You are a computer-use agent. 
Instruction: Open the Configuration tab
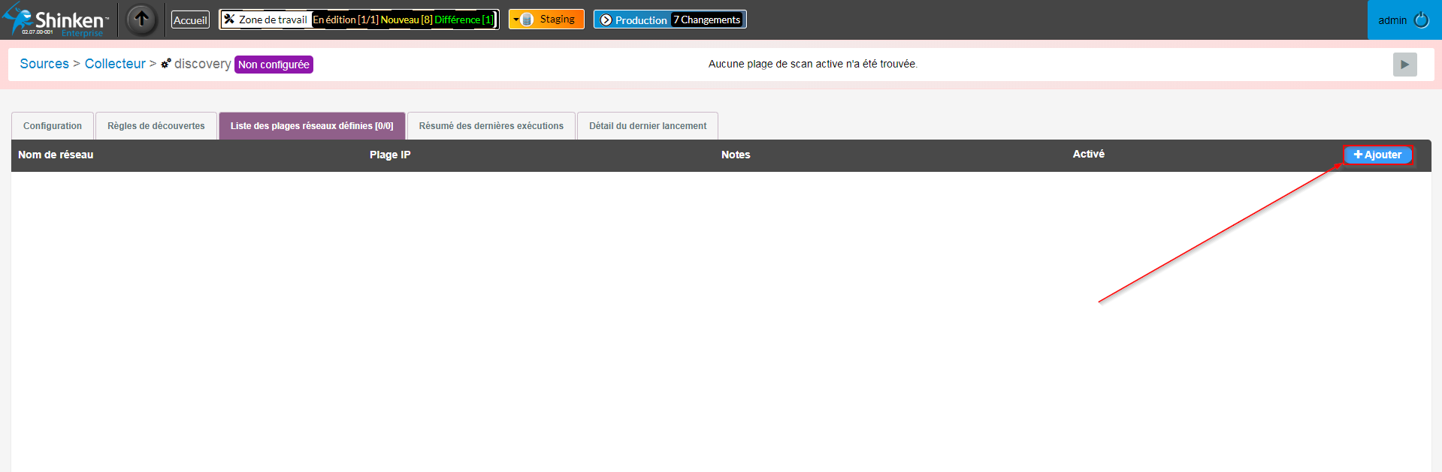53,126
